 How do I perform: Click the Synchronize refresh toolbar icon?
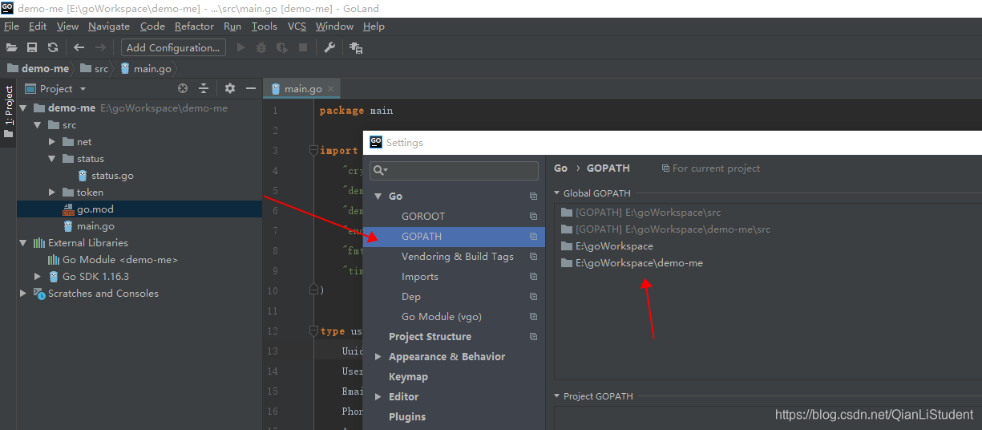click(53, 48)
